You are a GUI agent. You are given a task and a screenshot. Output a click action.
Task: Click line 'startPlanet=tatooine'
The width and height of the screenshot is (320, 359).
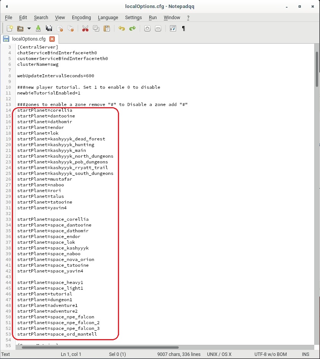[x=45, y=202]
